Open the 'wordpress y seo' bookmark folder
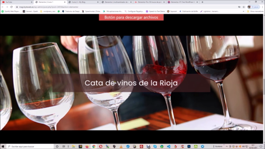Image resolution: width=265 pixels, height=149 pixels. click(x=48, y=11)
